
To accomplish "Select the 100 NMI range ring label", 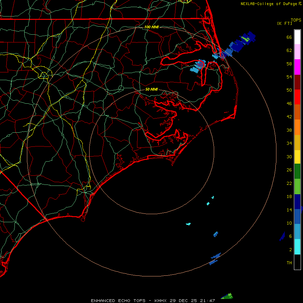I will pos(151,27).
